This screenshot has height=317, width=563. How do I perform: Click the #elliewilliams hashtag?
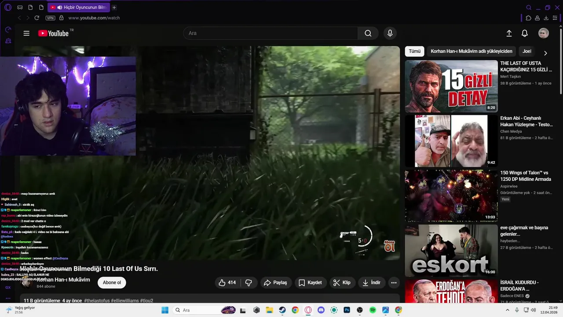125,301
